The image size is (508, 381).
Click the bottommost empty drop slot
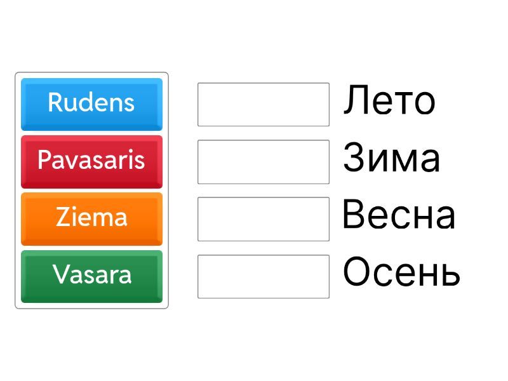263,276
